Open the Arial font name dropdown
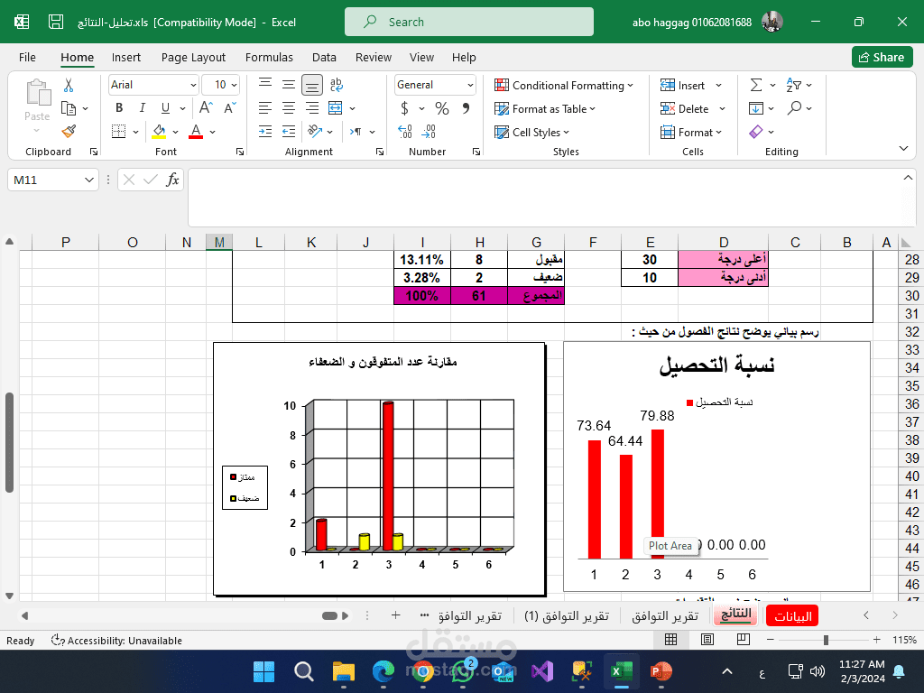 [x=193, y=86]
